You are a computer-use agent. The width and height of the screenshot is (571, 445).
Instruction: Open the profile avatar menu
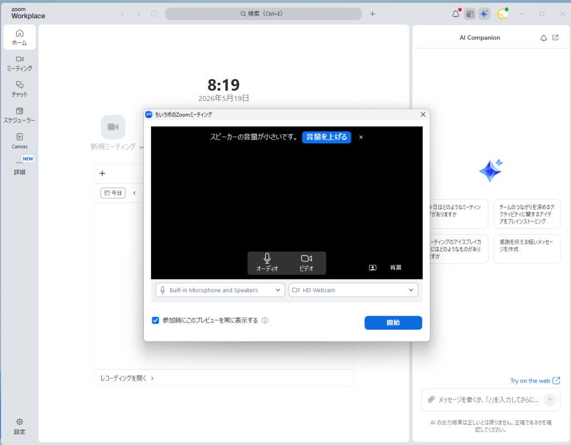(502, 14)
